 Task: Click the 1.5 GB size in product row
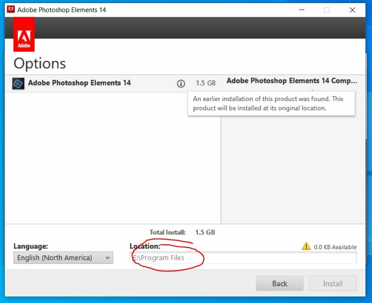point(206,83)
